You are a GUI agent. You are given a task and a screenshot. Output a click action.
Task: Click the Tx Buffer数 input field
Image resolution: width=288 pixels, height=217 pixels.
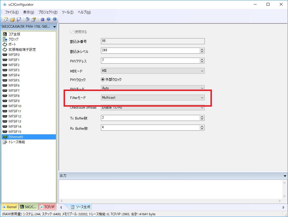coord(150,118)
